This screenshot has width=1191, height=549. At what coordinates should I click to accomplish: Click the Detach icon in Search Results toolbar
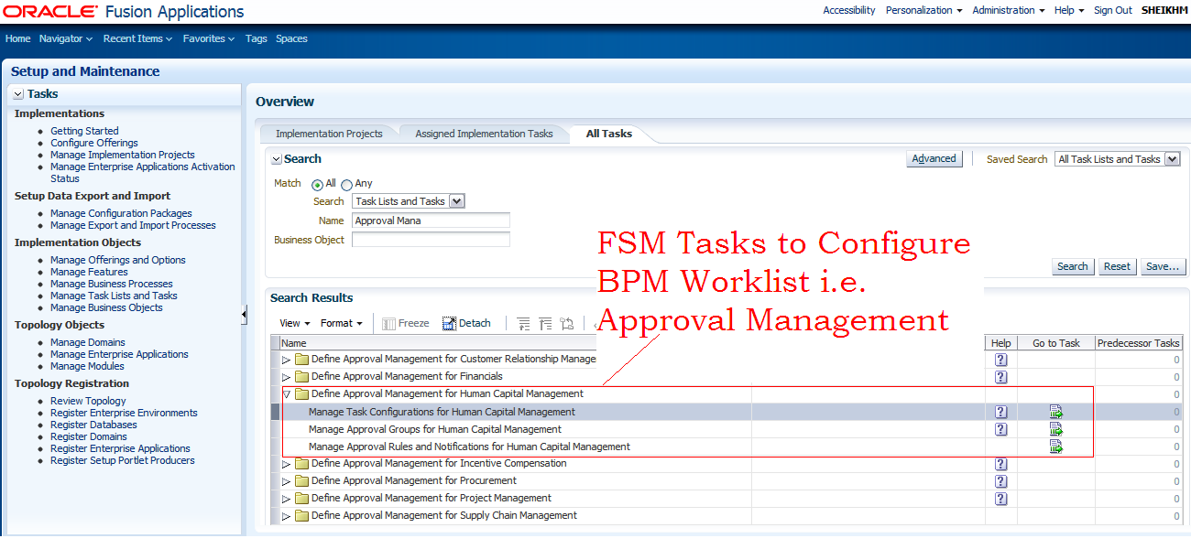click(x=447, y=322)
